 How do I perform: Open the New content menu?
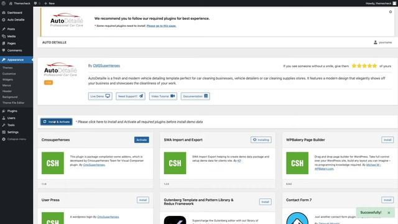click(x=50, y=3)
